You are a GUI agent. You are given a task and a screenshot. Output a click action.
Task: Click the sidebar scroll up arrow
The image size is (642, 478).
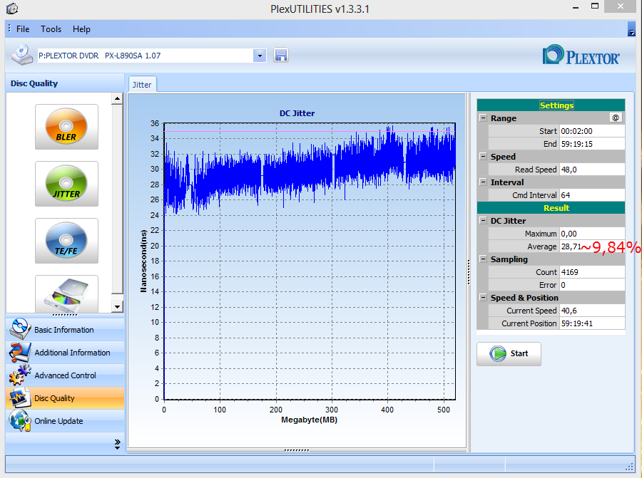tap(117, 98)
